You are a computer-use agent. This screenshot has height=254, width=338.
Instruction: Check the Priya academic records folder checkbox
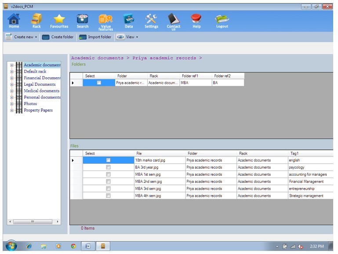(99, 83)
